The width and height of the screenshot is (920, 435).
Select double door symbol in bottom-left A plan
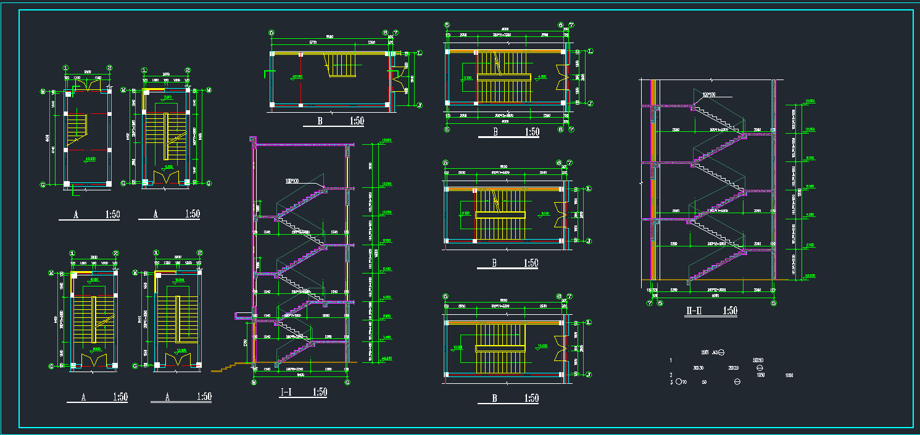(x=94, y=359)
